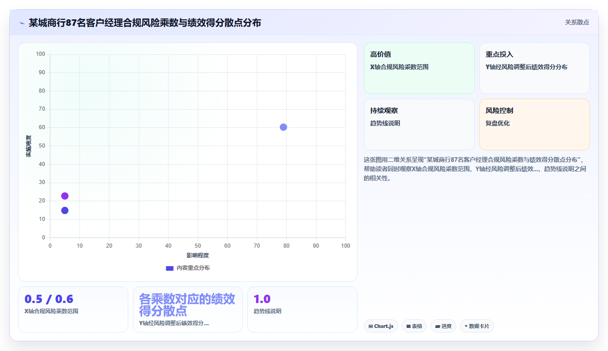Click the description paragraph beginning 这张图用二维关系呈现
The width and height of the screenshot is (608, 351).
tap(475, 169)
